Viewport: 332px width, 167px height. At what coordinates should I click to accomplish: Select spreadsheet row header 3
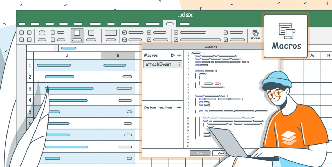pyautogui.click(x=30, y=88)
